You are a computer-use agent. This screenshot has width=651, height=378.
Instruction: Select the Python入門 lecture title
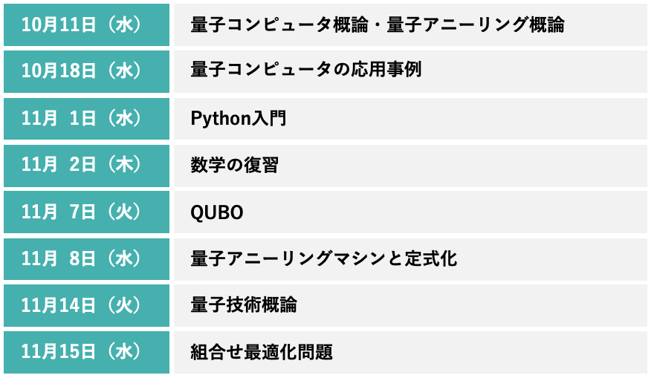click(x=239, y=119)
